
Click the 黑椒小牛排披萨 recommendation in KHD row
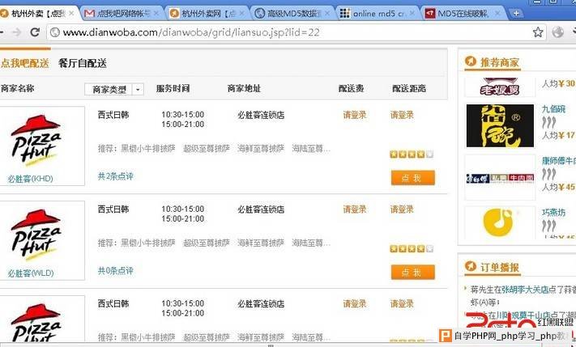click(148, 149)
